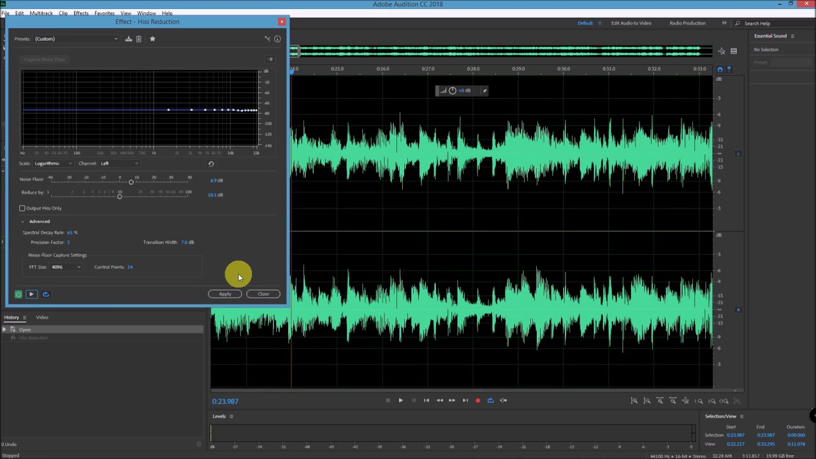Play audio in the transport bar

tap(400, 400)
